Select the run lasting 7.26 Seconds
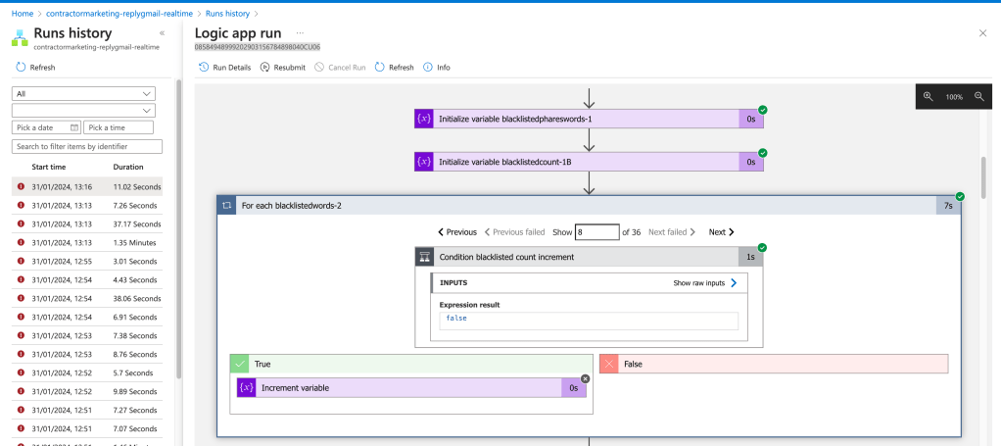1001x446 pixels. [87, 206]
